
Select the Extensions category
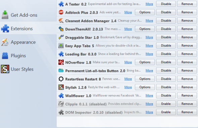tap(28, 28)
